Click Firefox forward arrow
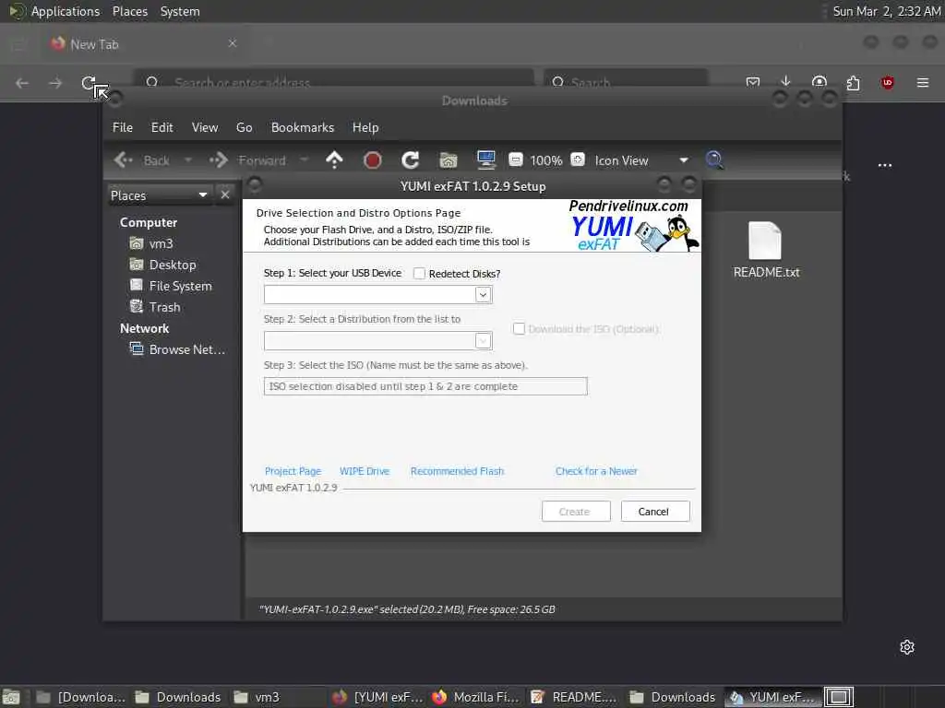 tap(55, 83)
